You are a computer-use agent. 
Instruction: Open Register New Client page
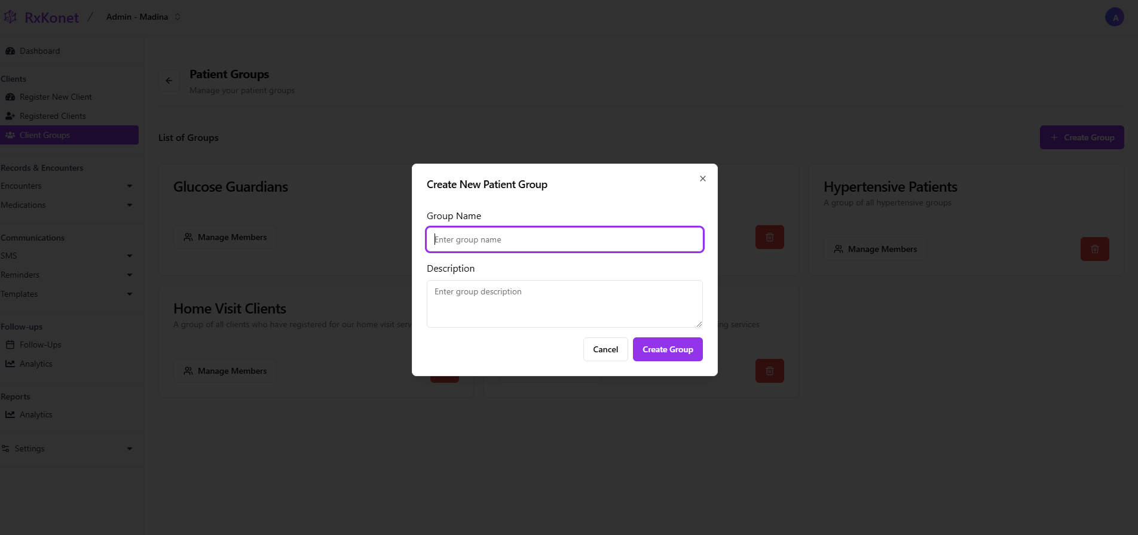click(69, 97)
